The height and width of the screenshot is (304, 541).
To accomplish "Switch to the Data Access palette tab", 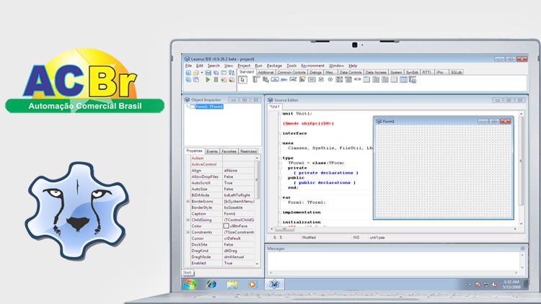I will tap(376, 72).
